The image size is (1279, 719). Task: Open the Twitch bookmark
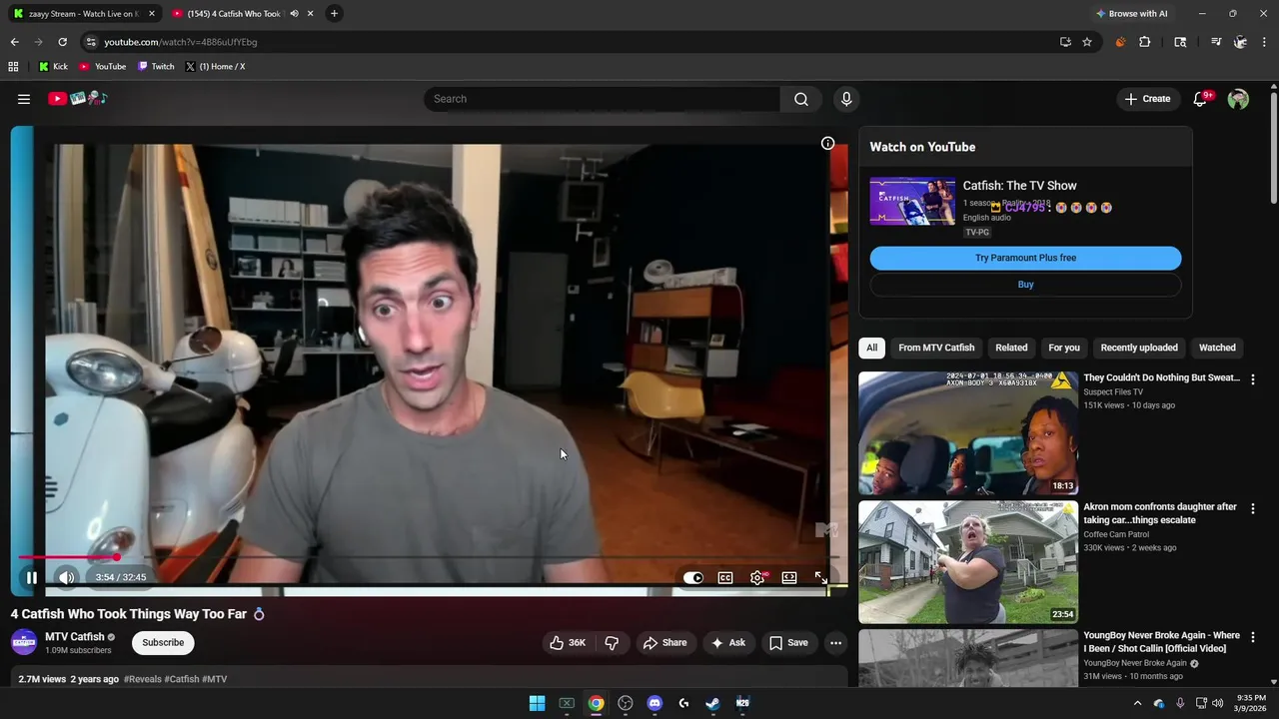tap(156, 67)
